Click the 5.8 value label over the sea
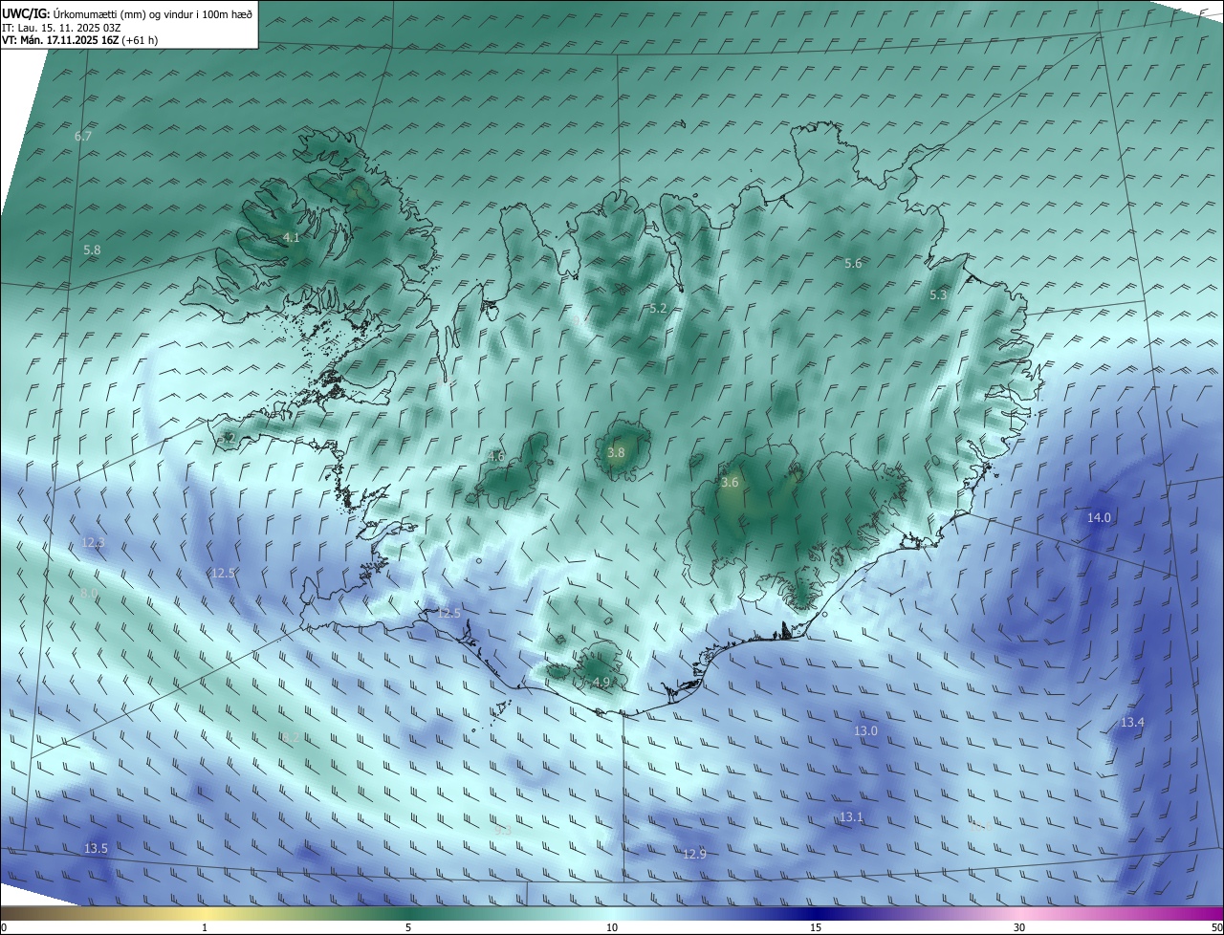The height and width of the screenshot is (935, 1224). [x=92, y=250]
